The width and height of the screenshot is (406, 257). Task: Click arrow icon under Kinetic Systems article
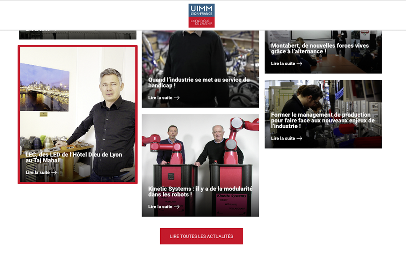tap(176, 207)
